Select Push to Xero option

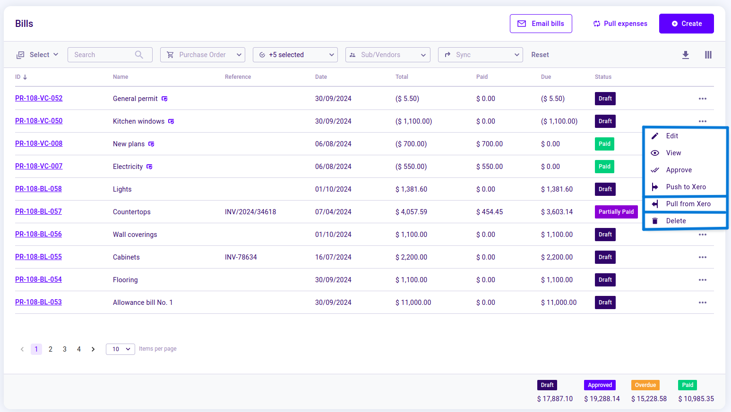tap(686, 187)
